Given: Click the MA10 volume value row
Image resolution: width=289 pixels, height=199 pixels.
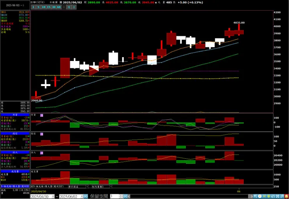Looking at the screenshot, I should 15,180.
